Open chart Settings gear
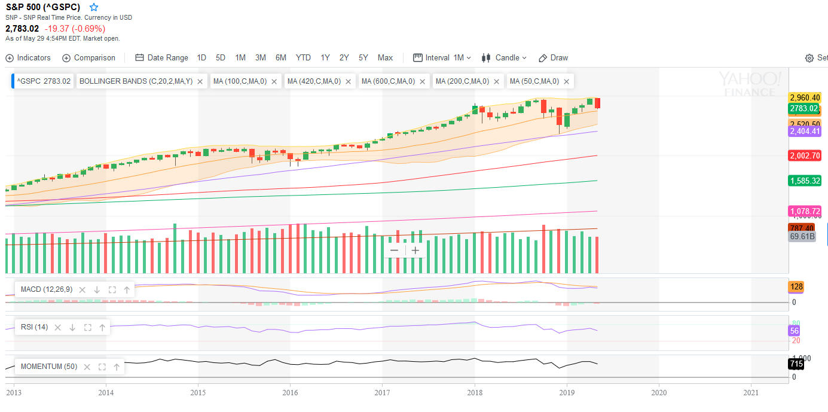The image size is (828, 412). (809, 58)
